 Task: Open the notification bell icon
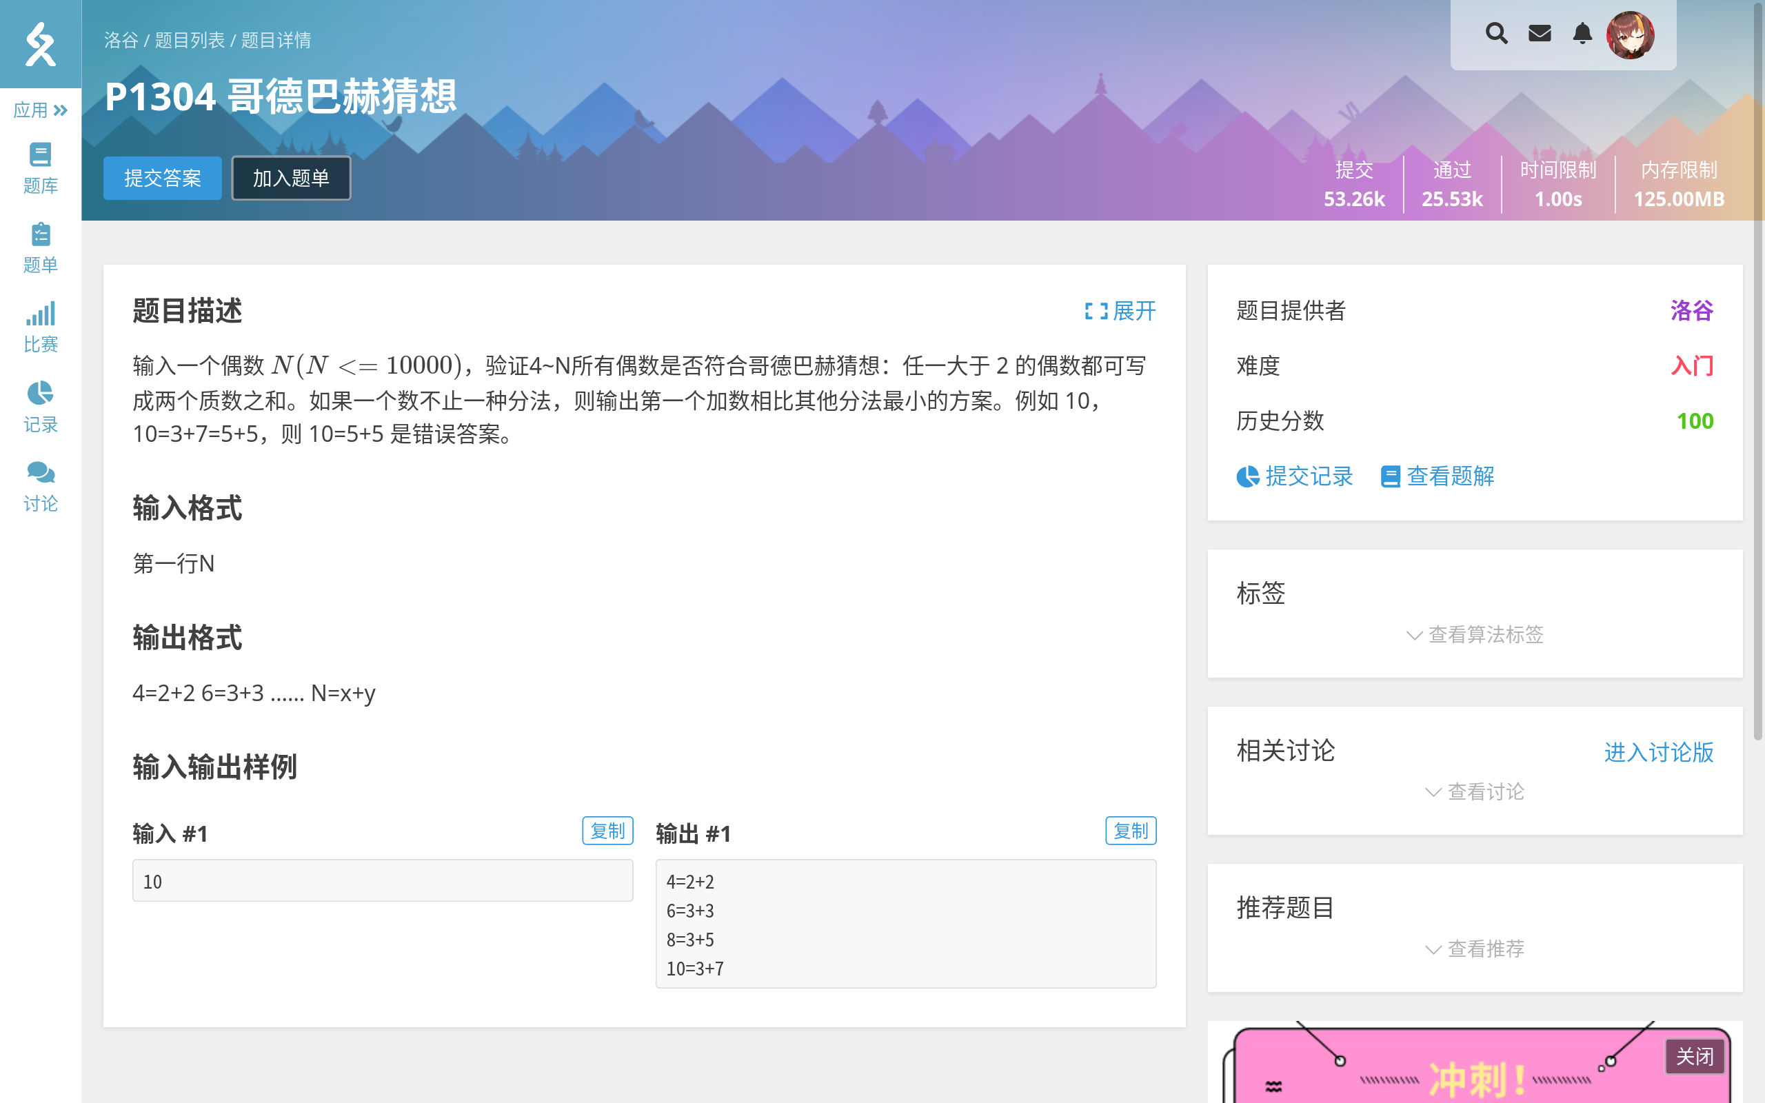click(1581, 34)
